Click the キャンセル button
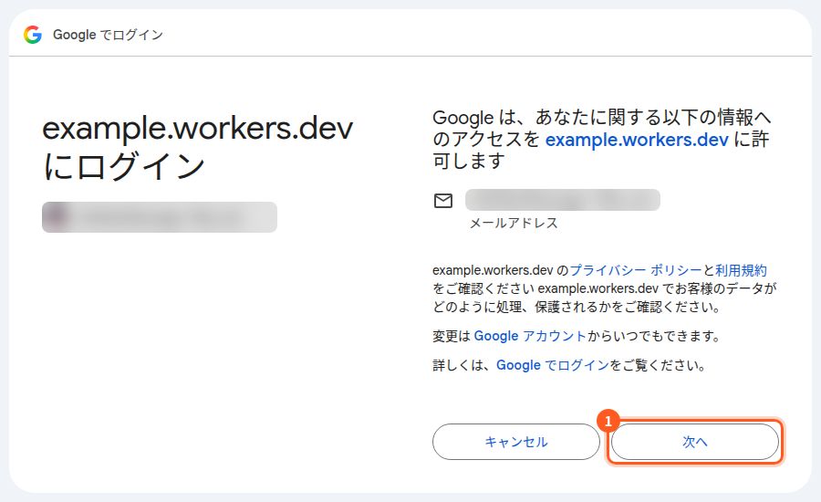The width and height of the screenshot is (821, 502). coord(515,442)
